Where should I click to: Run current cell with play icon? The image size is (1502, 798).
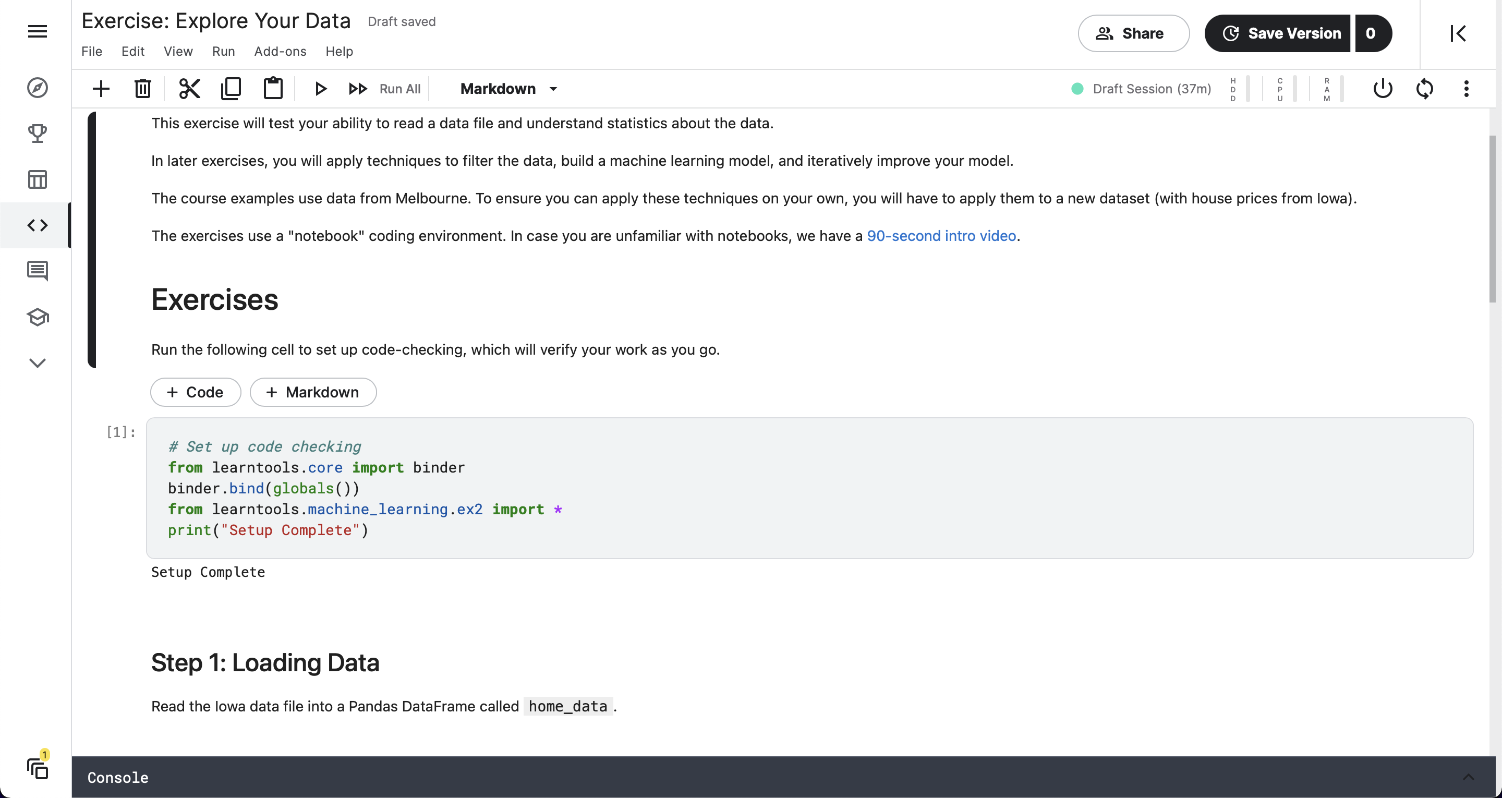pos(320,89)
